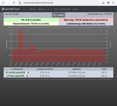Open the browser home icon
Screen dimensions: 117x106
pyautogui.click(x=103, y=3)
